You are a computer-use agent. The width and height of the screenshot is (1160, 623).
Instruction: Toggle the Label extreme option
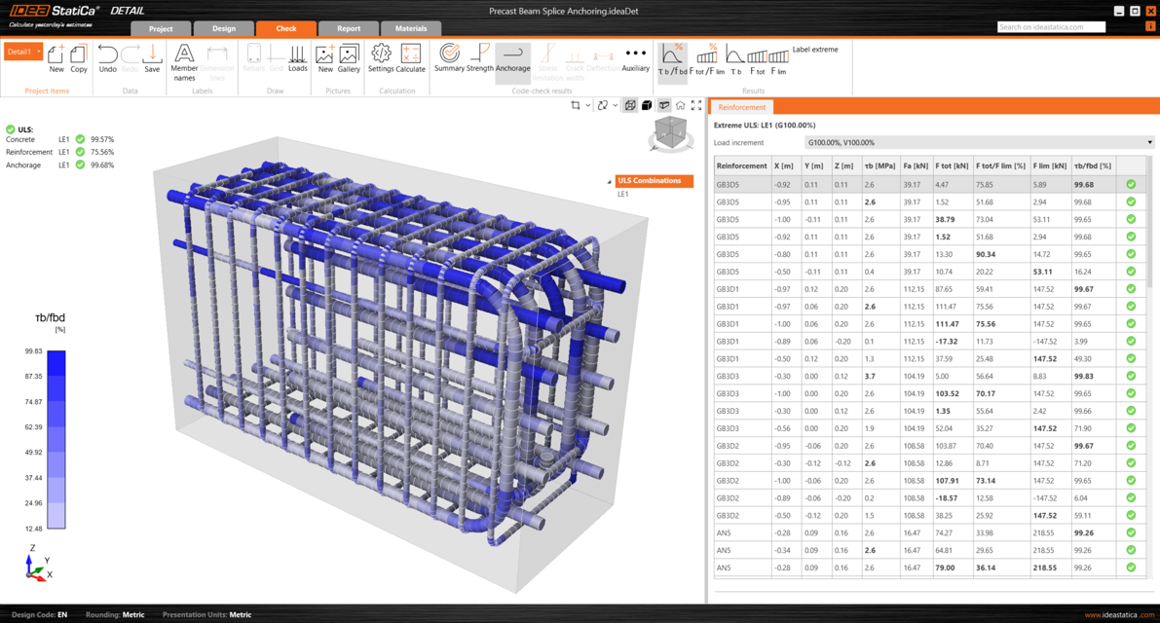(814, 50)
